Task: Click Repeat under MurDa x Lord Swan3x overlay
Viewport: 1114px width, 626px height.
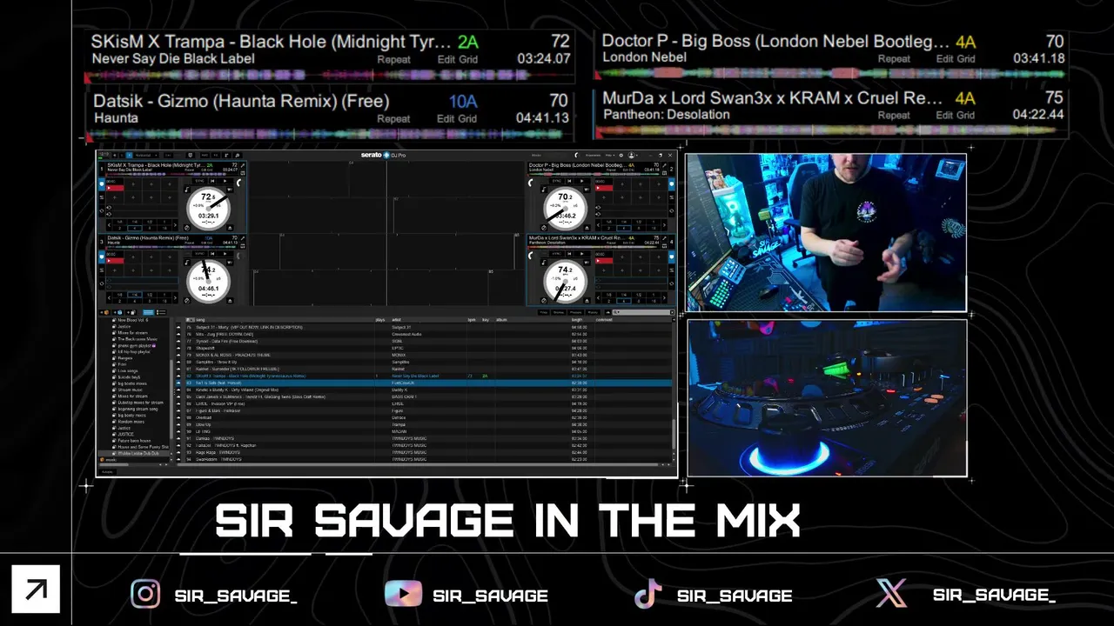Action: [894, 115]
